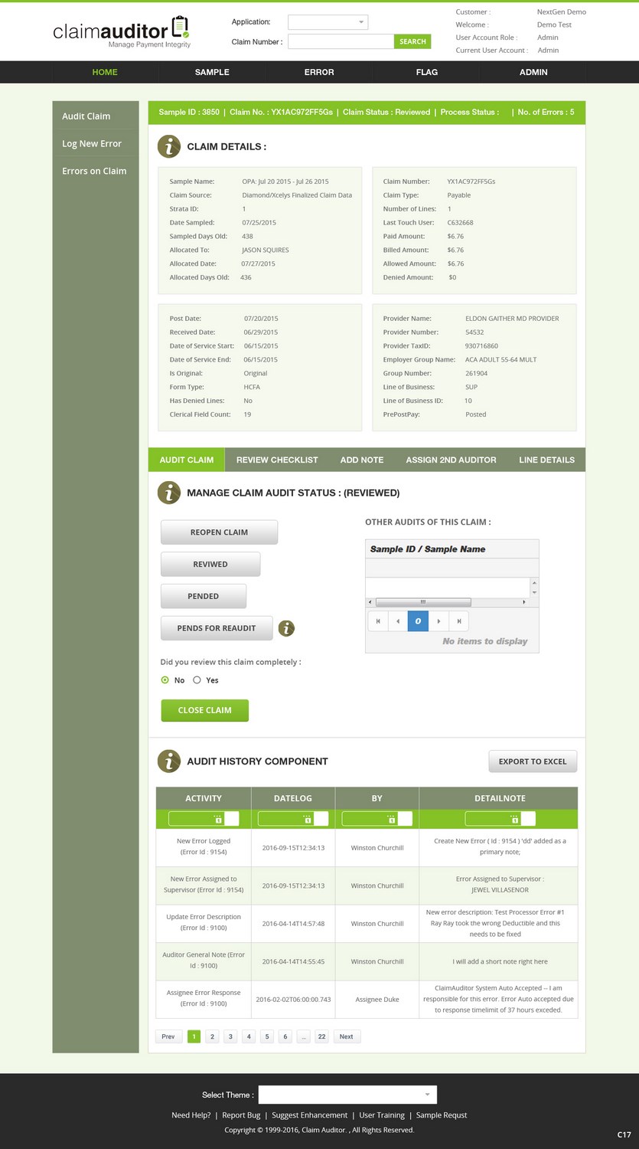639x1149 pixels.
Task: Click the Datelog filter input
Action: [x=293, y=819]
